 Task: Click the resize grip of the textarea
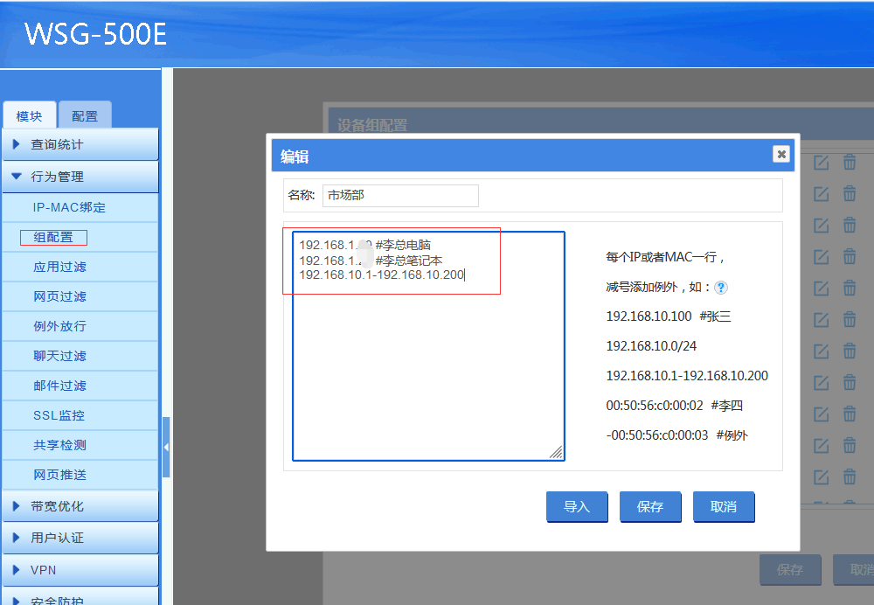[x=556, y=452]
